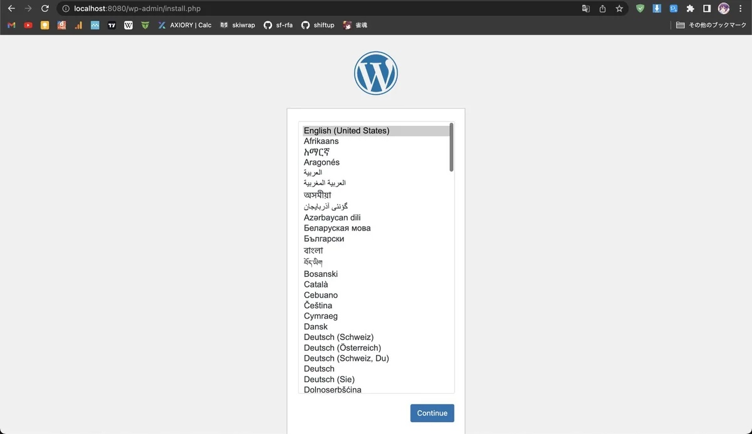
Task: Click the address bar URL
Action: tap(137, 9)
